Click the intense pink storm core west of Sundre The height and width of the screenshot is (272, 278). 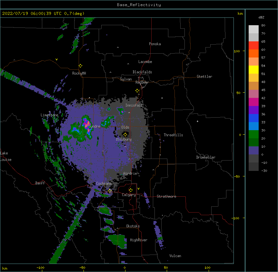tap(87, 125)
